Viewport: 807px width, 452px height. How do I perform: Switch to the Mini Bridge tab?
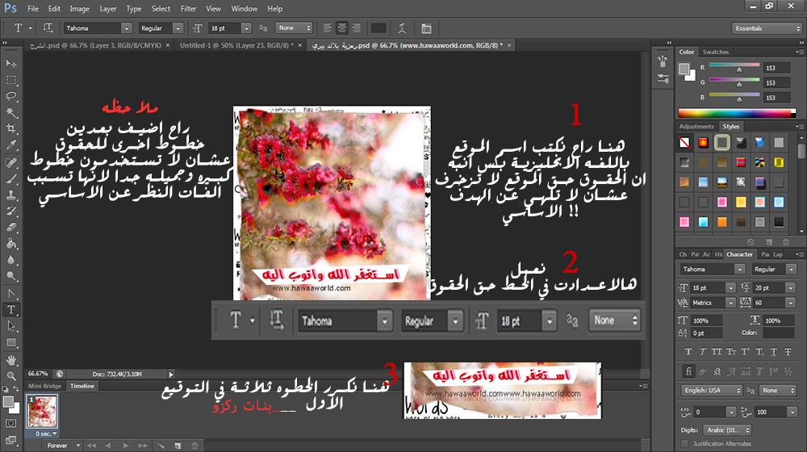(45, 387)
